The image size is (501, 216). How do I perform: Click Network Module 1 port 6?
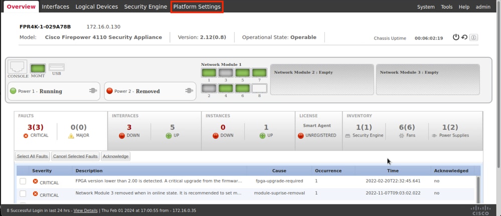pos(243,88)
